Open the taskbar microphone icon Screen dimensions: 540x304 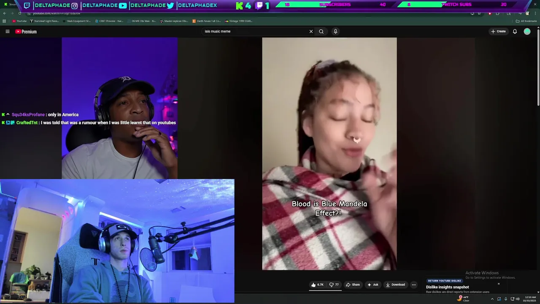tap(505, 299)
